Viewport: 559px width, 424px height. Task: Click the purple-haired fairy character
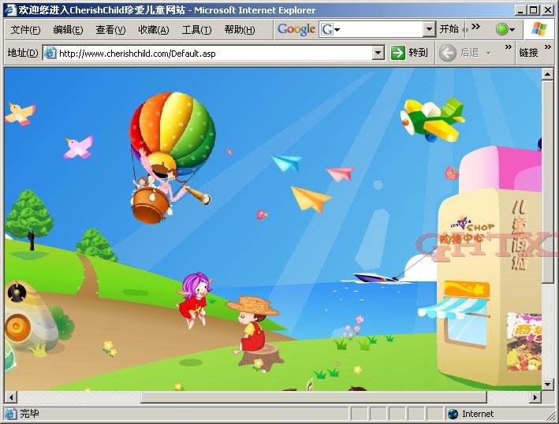(x=195, y=296)
